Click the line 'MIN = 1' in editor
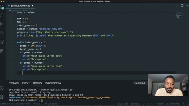Viewport: 189px width, 106px height. point(22,22)
